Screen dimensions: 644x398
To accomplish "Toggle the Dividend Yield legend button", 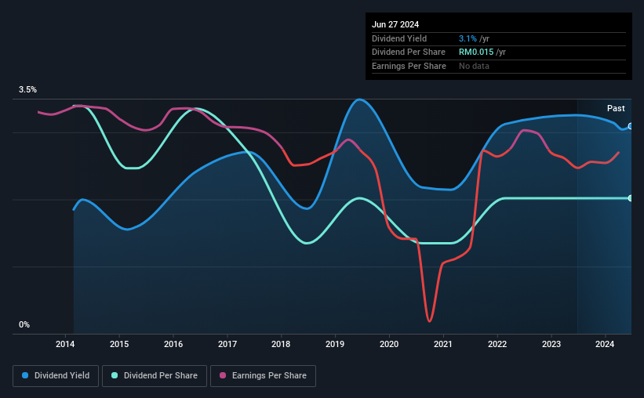I will pyautogui.click(x=56, y=376).
